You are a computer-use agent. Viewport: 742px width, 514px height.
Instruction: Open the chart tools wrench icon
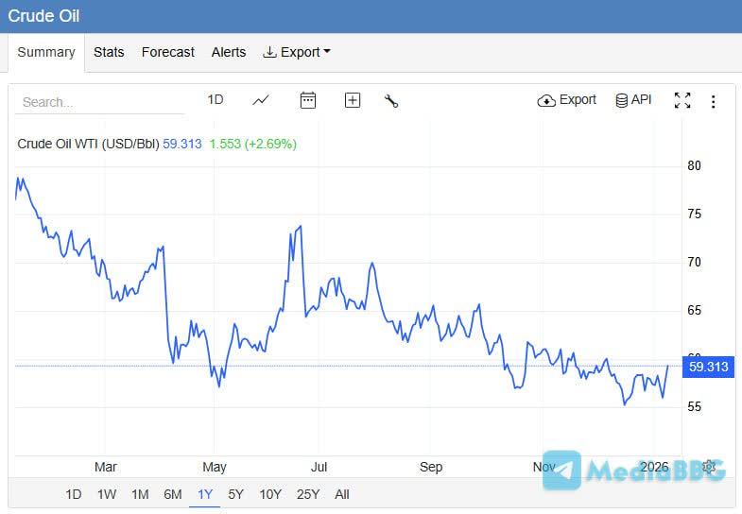click(391, 100)
